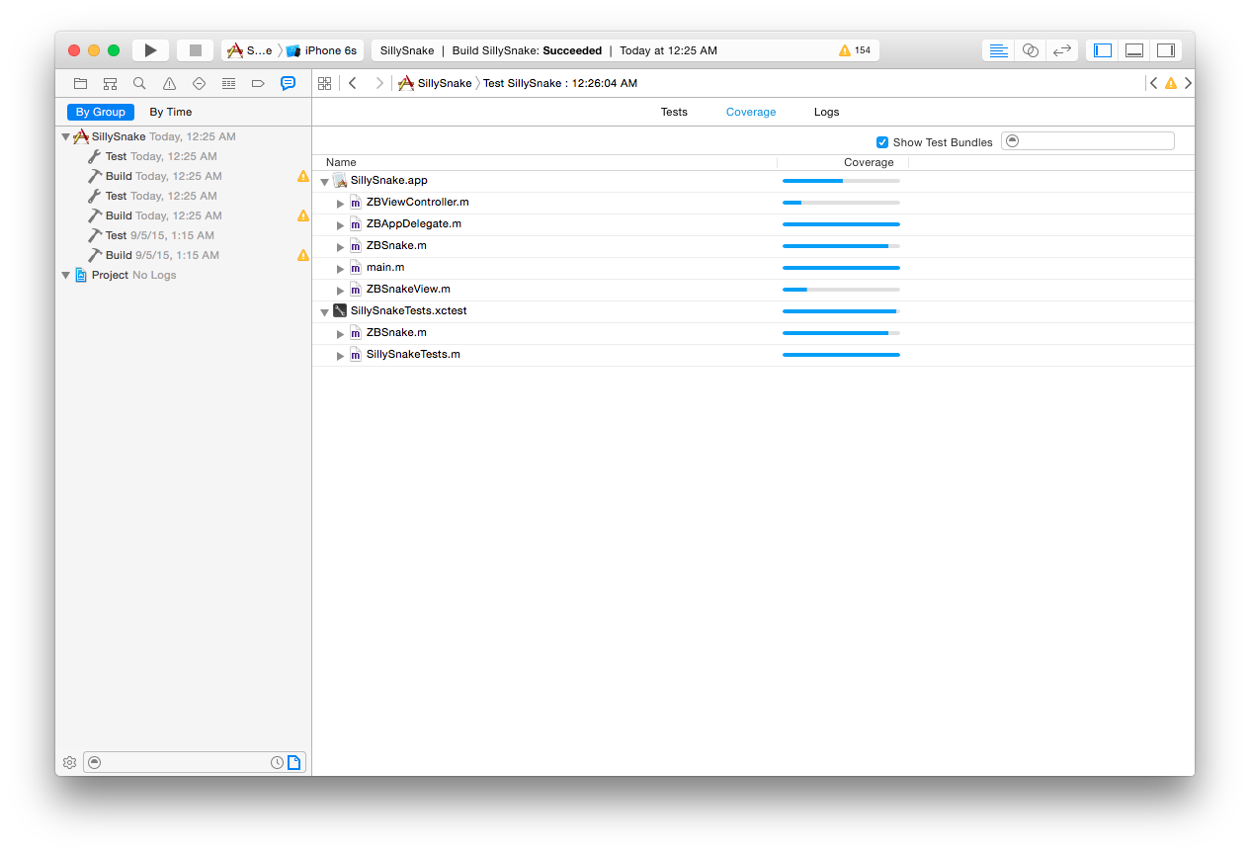Switch to the Version editor
The height and width of the screenshot is (855, 1250).
[1062, 50]
